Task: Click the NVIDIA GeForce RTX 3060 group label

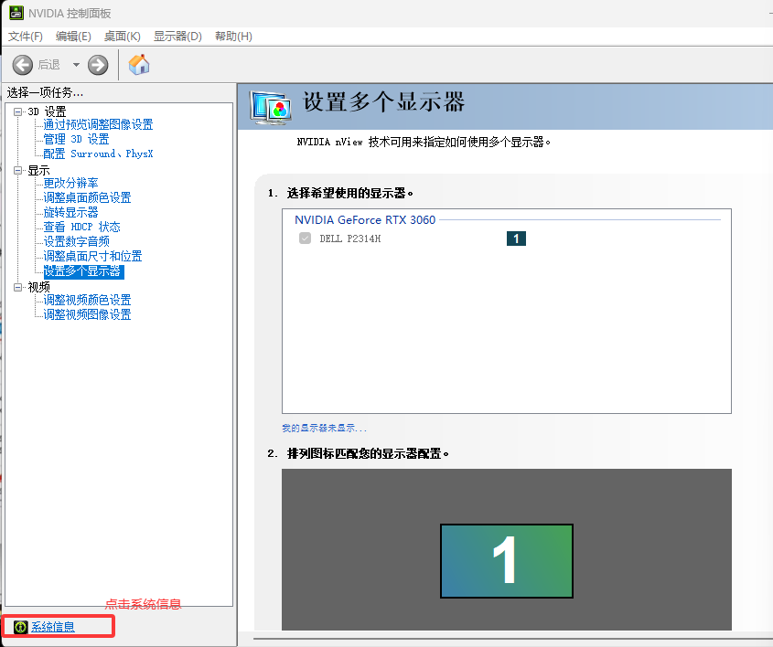Action: tap(365, 220)
